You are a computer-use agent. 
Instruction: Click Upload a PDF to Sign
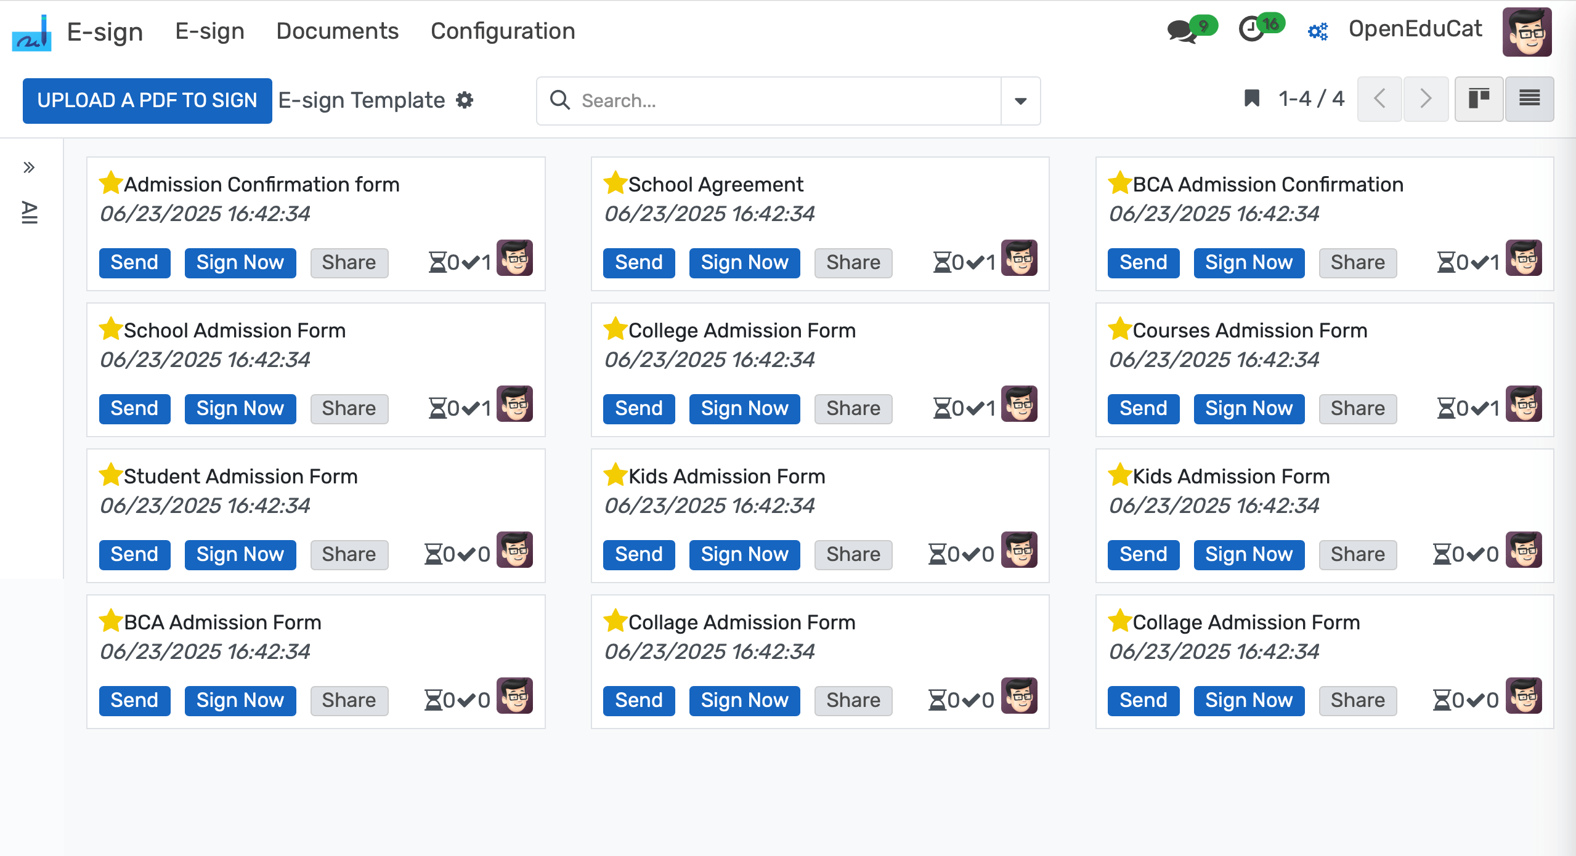(x=147, y=100)
